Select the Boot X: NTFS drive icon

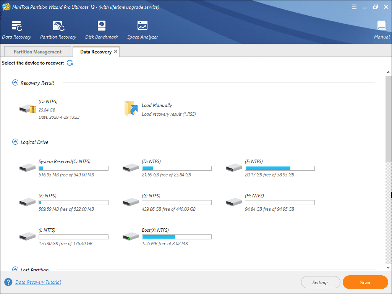coord(131,236)
